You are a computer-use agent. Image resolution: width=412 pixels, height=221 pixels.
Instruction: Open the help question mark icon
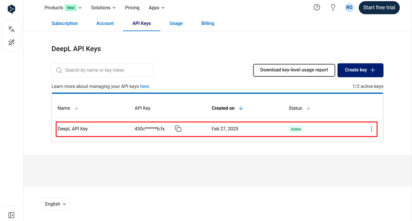(317, 8)
